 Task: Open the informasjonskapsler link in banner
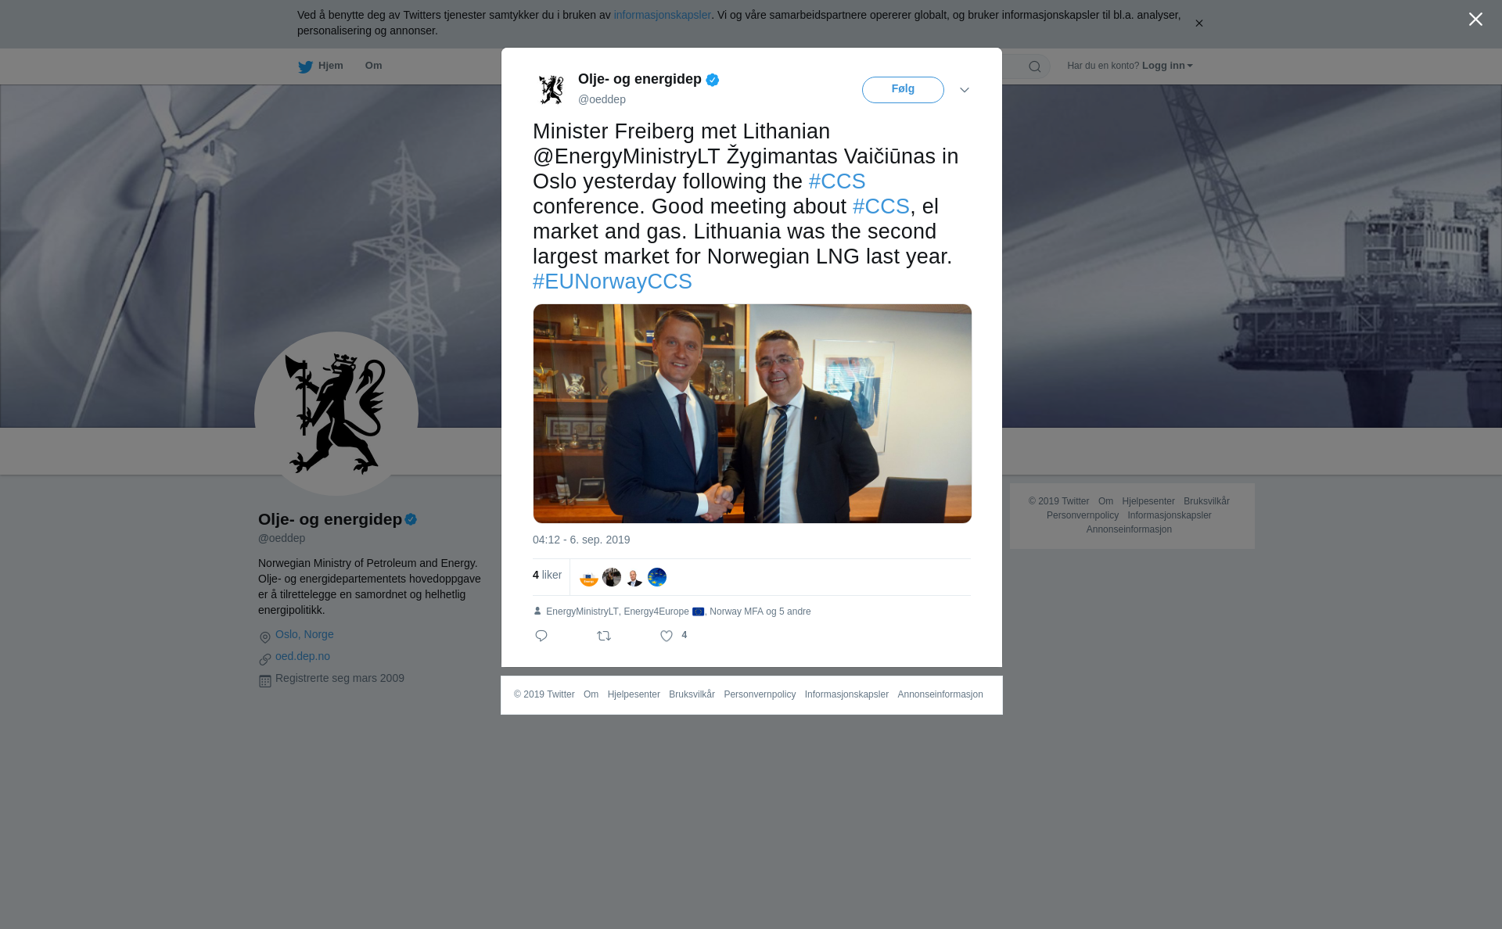pos(662,15)
